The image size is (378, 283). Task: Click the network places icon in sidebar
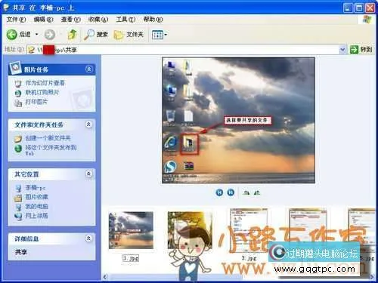click(18, 216)
